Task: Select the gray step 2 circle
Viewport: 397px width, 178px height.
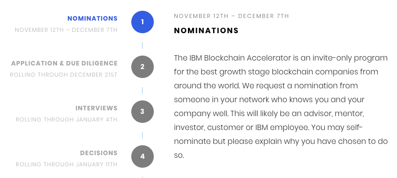Action: [142, 67]
